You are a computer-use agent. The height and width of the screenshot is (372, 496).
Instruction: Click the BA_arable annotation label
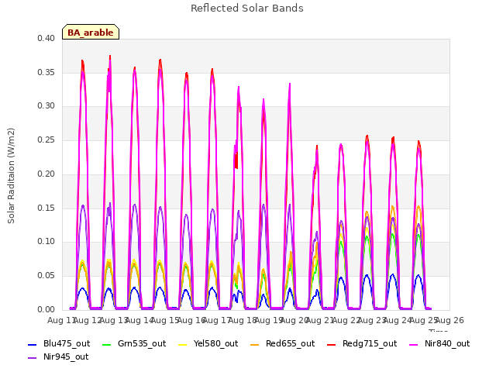pyautogui.click(x=91, y=33)
